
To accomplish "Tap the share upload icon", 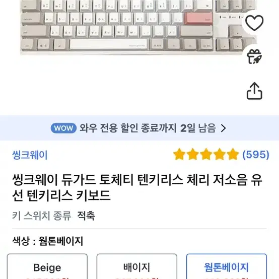I will (254, 91).
